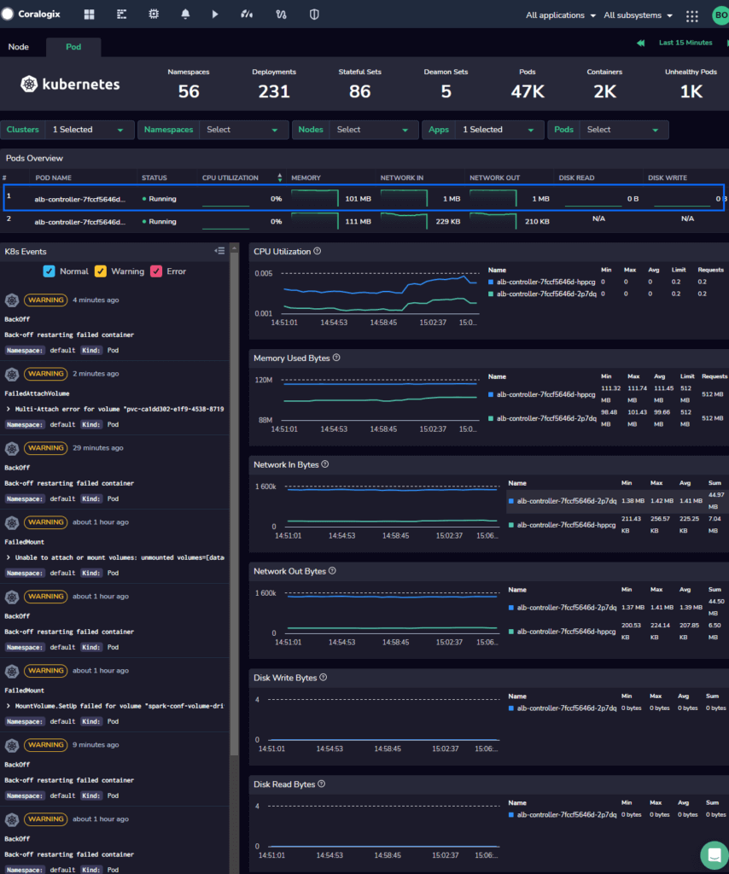Sort by POD NAME column header
The image size is (729, 874).
tap(54, 178)
